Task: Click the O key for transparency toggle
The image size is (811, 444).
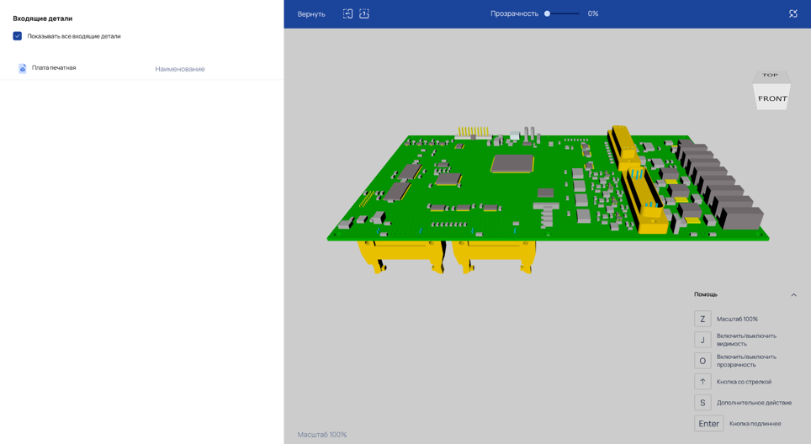Action: pyautogui.click(x=702, y=361)
